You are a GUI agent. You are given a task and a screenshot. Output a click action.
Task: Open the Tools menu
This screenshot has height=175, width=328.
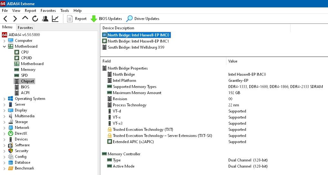[65, 11]
